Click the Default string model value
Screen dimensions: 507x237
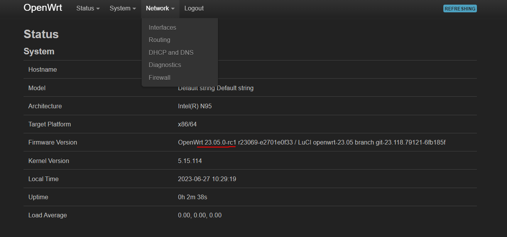click(216, 88)
